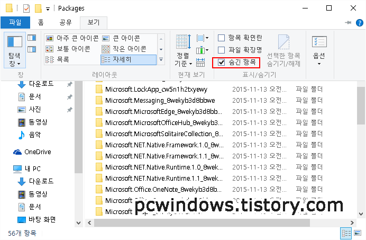The height and width of the screenshot is (240, 366).
Task: Open 음악 in navigation pane
Action: tap(35, 135)
